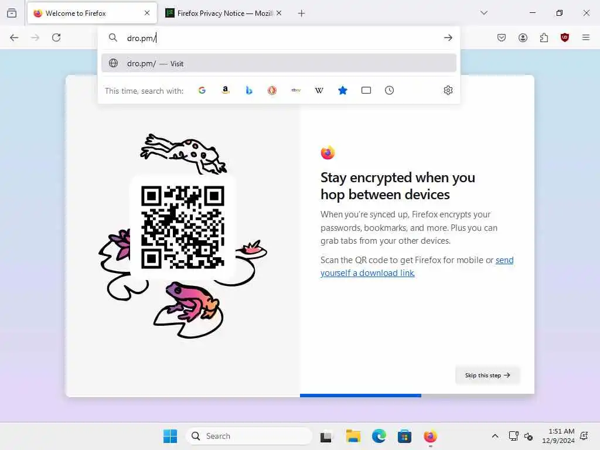This screenshot has height=450, width=600.
Task: Search this time with Wikipedia
Action: 319,90
